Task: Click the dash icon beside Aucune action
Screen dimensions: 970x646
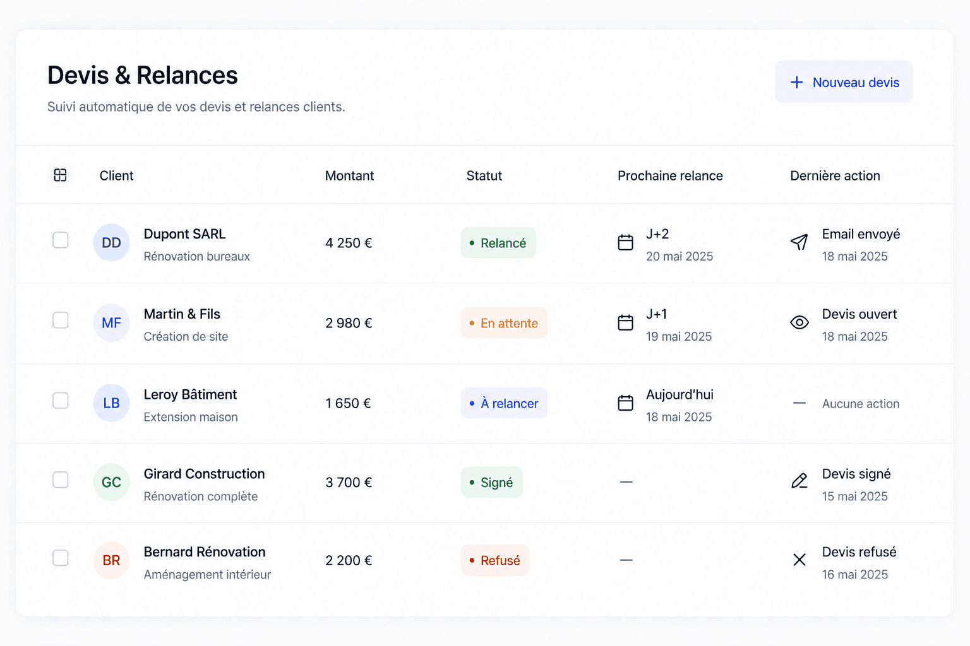Action: [799, 403]
